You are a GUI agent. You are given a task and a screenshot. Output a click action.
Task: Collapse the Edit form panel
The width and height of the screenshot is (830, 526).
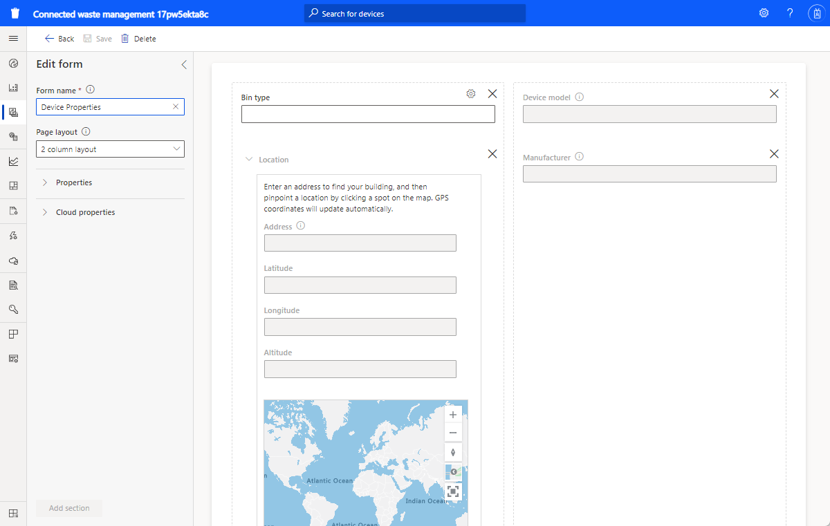click(183, 64)
